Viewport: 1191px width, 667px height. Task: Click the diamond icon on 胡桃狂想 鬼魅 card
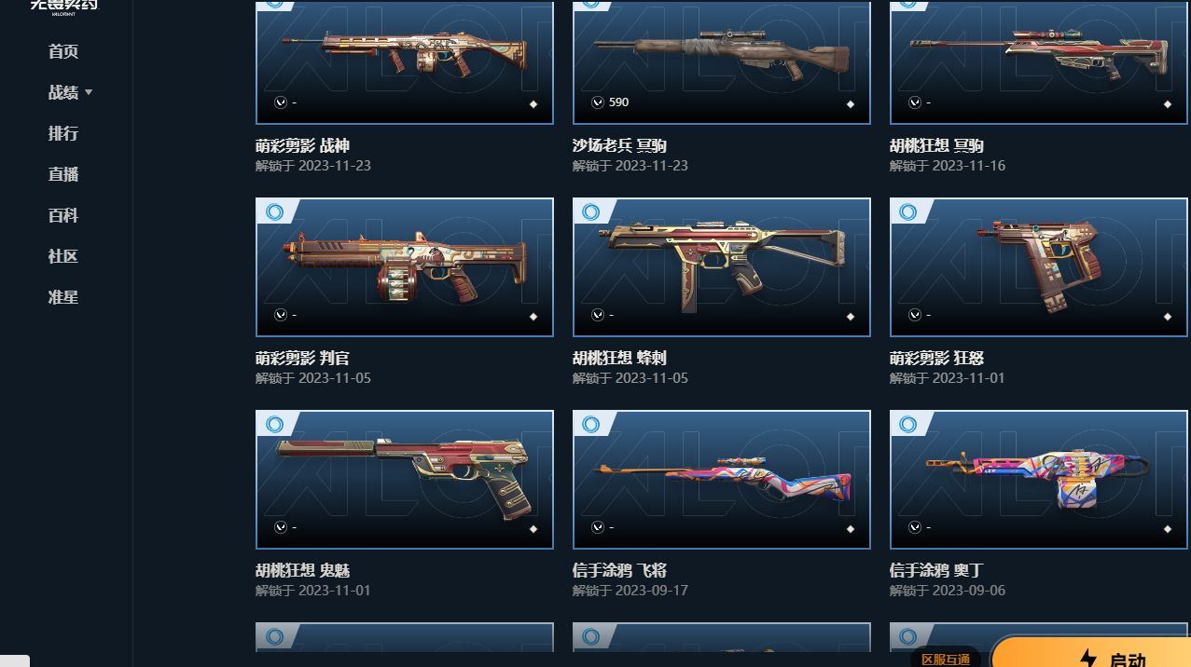[533, 529]
